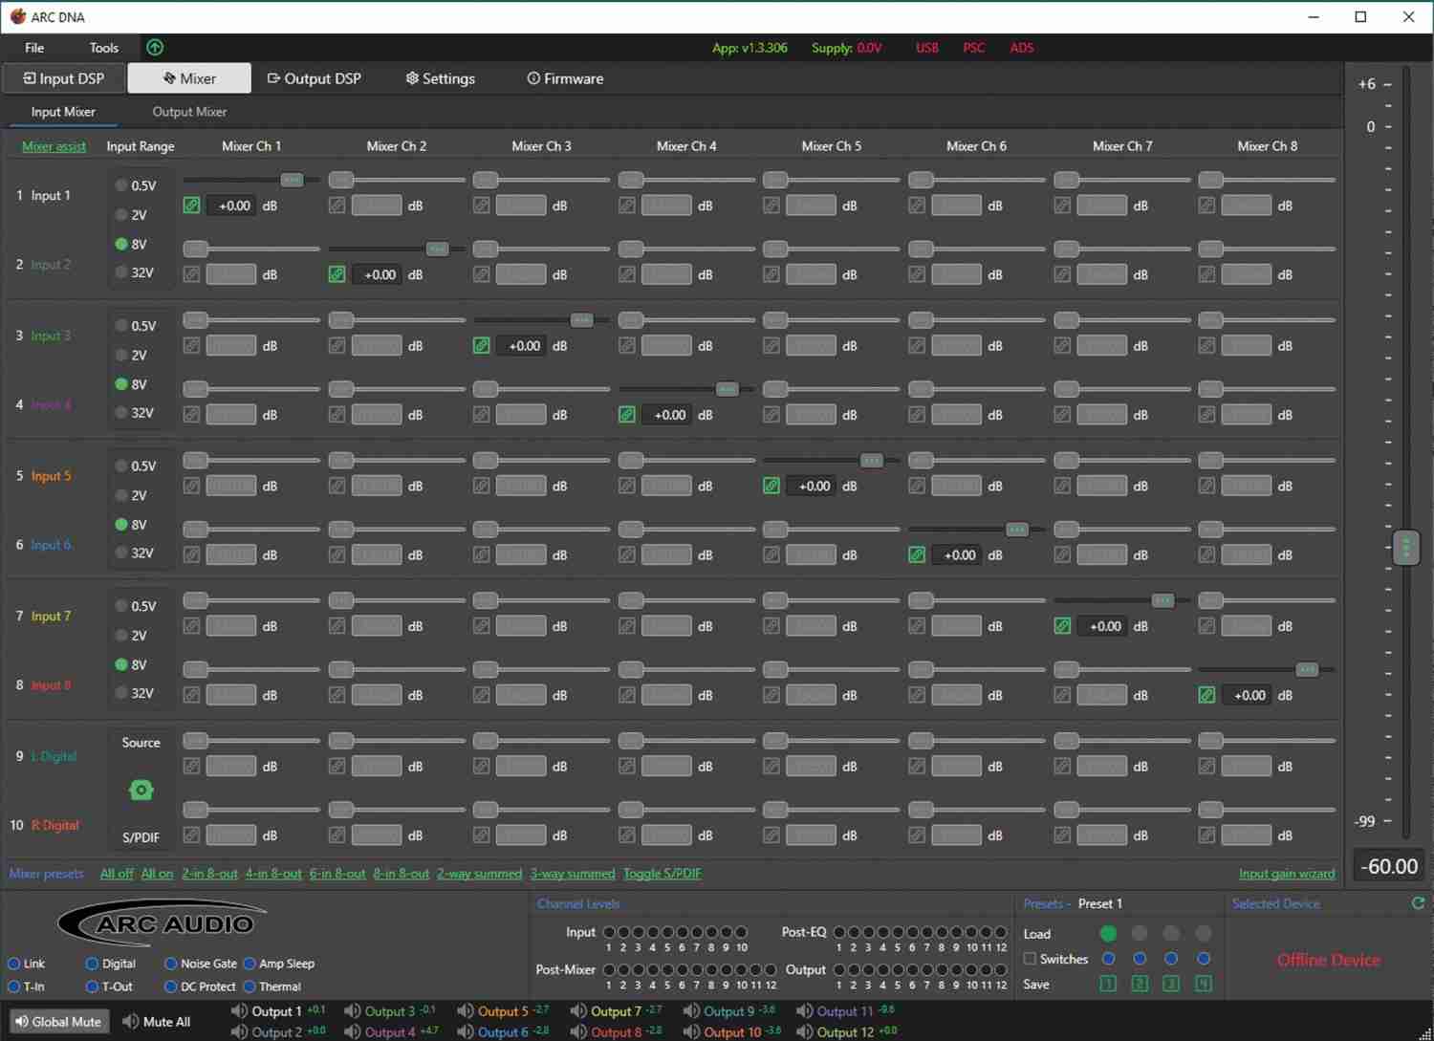
Task: Click the green S/PDIF source connector icon
Action: (141, 790)
